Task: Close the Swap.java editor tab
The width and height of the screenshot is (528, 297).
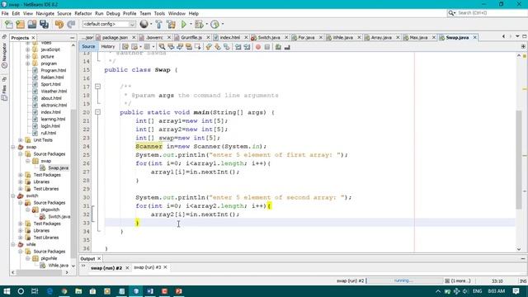Action: pyautogui.click(x=475, y=37)
